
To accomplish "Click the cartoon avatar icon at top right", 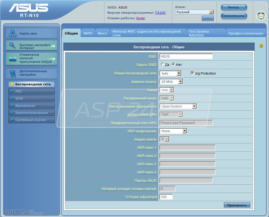I will 261,15.
